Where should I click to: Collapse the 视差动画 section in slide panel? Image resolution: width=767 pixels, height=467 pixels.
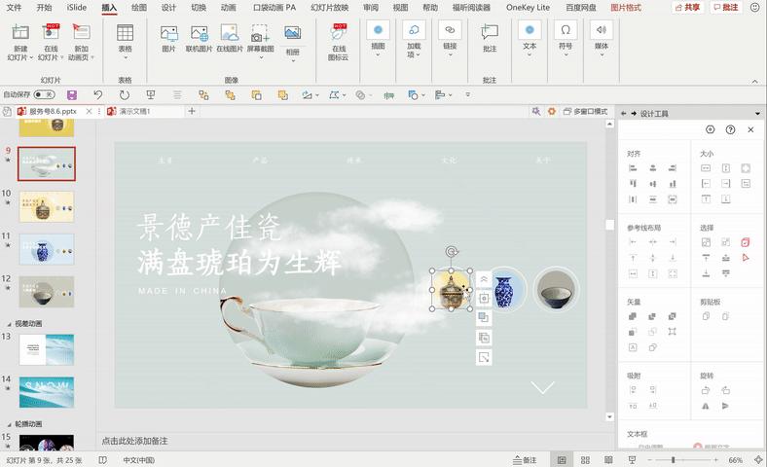coord(9,324)
